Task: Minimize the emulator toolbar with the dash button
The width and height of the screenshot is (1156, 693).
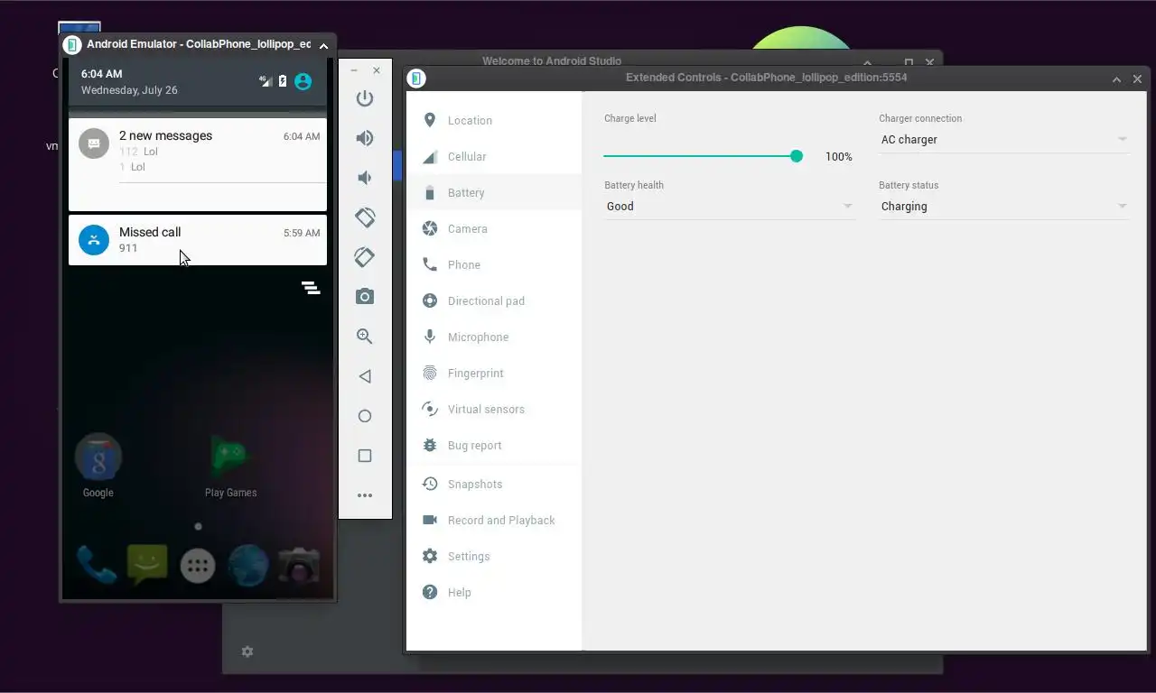Action: [x=354, y=70]
